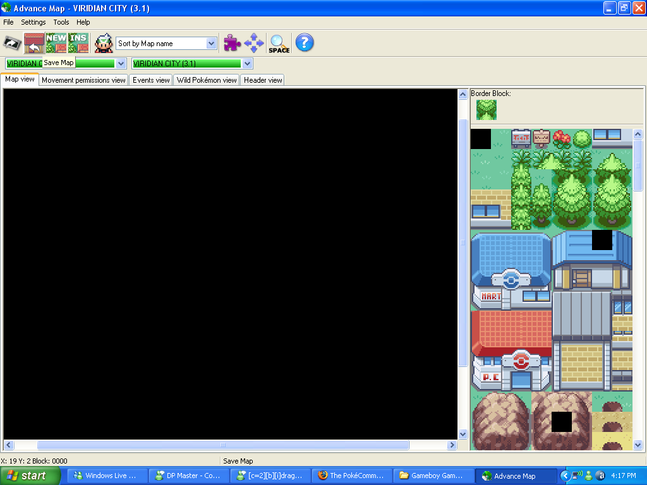
Task: Switch to Wild Pokémon view tab
Action: (x=207, y=80)
